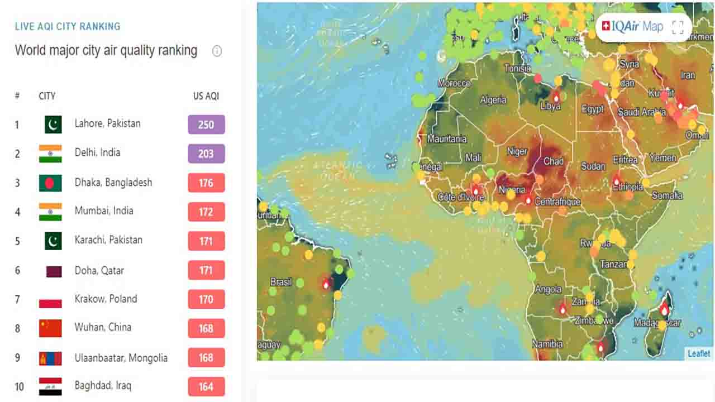Screen dimensions: 715x402
Task: Open the Lahore, Pakistan city link
Action: coord(107,123)
